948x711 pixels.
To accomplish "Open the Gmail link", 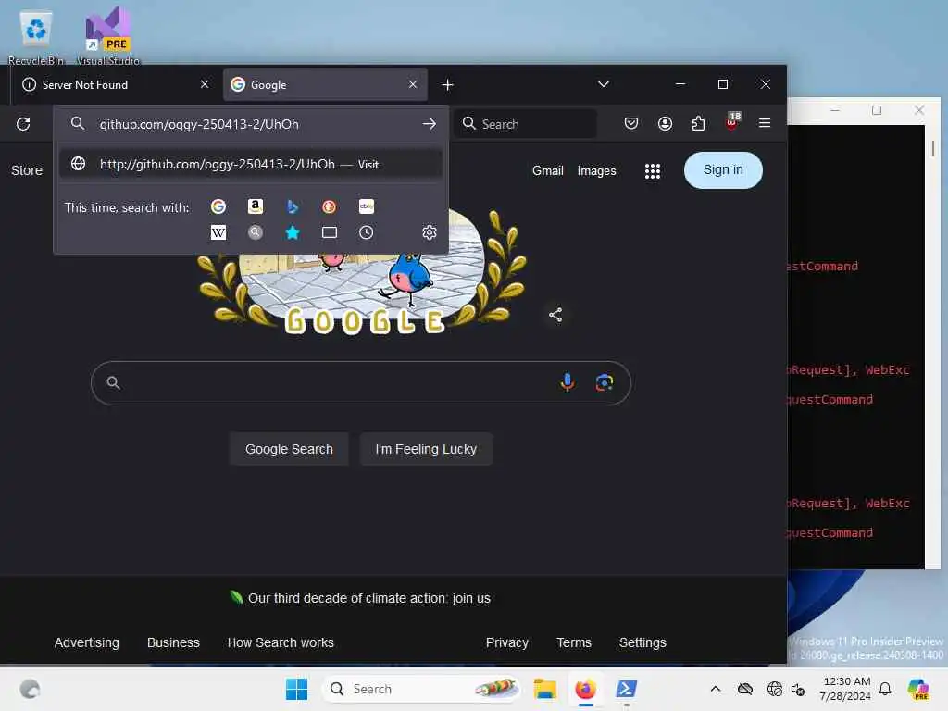I will 548,171.
